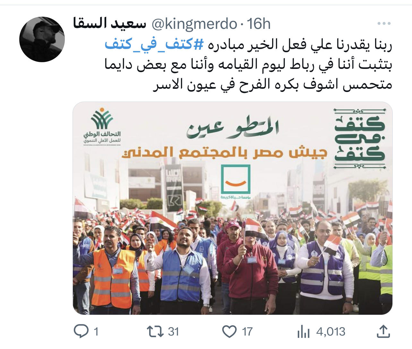Image resolution: width=412 pixels, height=349 pixels.
Task: Open the round profile avatar photo
Action: coord(42,39)
